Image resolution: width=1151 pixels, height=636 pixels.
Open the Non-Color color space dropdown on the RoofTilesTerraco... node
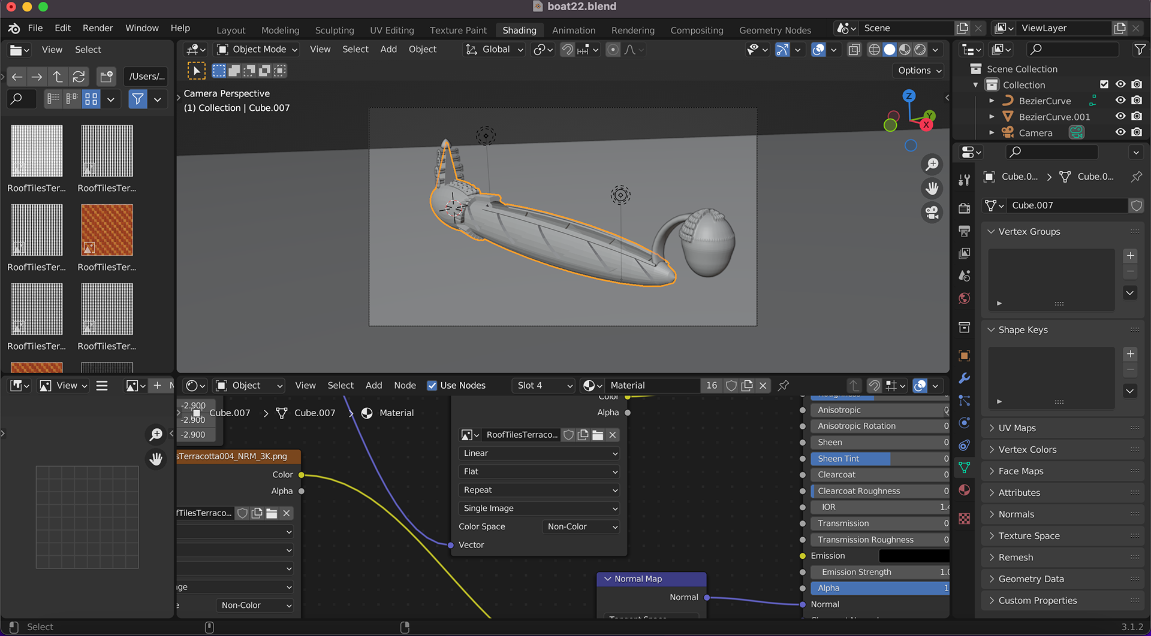tap(581, 526)
